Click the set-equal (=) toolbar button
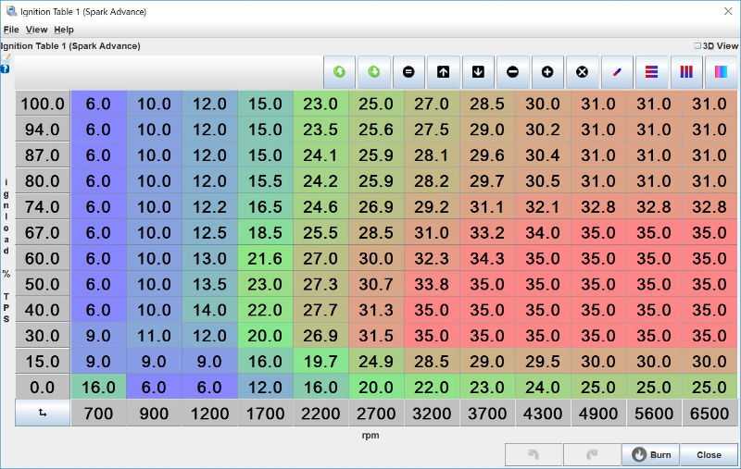Screen dimensions: 741x469 408,72
